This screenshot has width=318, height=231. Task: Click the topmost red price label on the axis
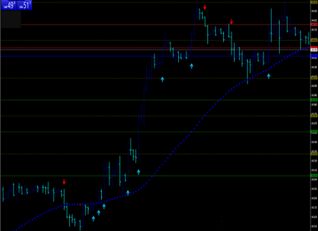(x=314, y=24)
